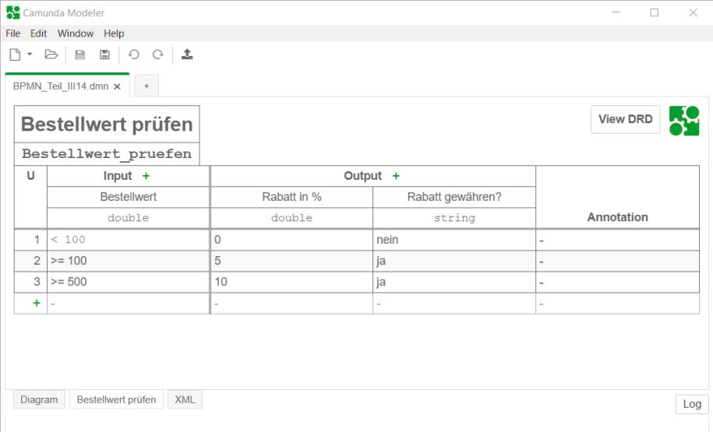Undo the last action
The width and height of the screenshot is (713, 432).
click(x=134, y=54)
